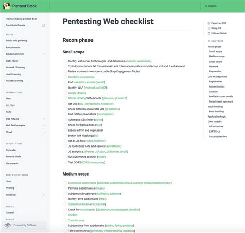Click the Powered By GitBook icon
Image resolution: width=245 pixels, height=233 pixels.
[x=7, y=225]
